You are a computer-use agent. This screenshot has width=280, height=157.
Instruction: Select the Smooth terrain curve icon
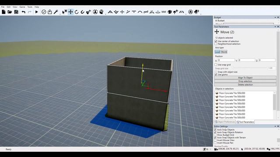click(140, 12)
